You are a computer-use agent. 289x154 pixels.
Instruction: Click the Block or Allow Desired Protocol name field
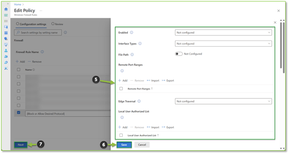pyautogui.click(x=68, y=114)
